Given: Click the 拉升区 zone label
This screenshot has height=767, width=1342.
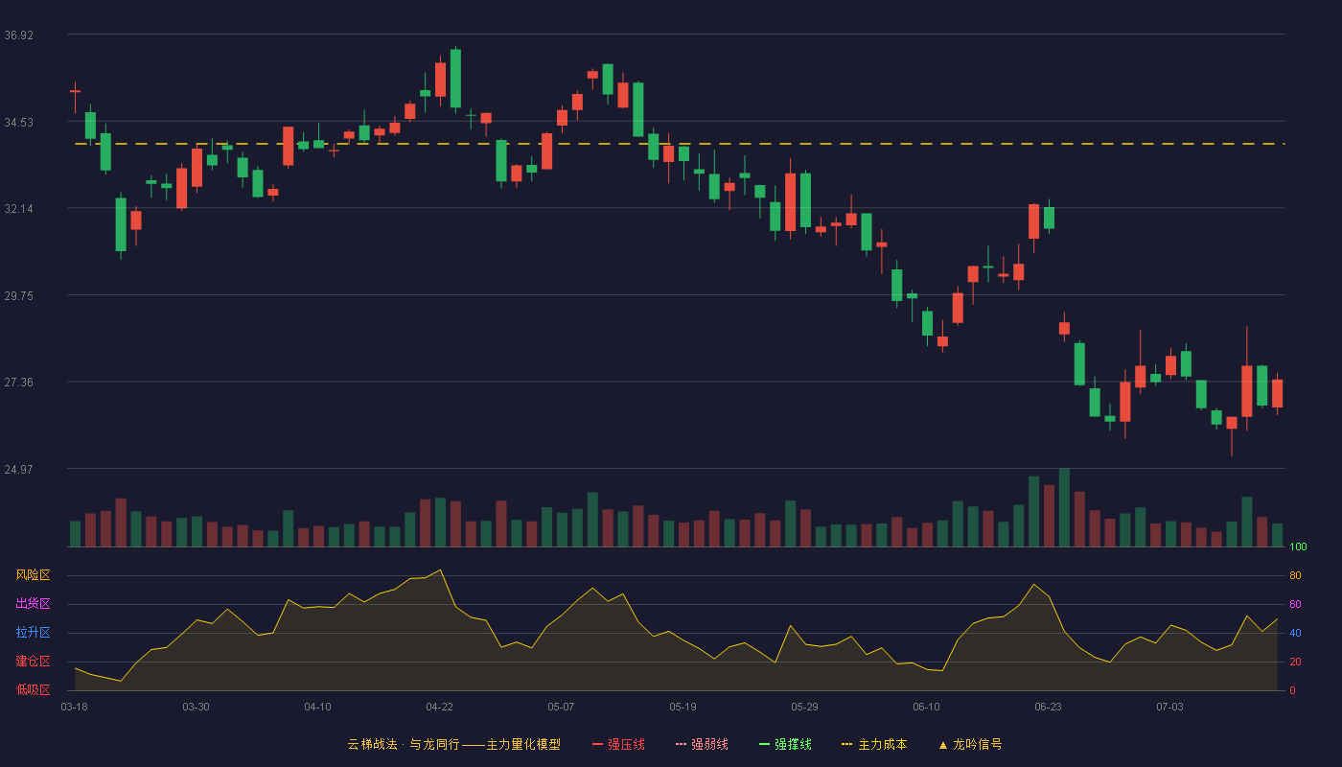Looking at the screenshot, I should click(33, 633).
